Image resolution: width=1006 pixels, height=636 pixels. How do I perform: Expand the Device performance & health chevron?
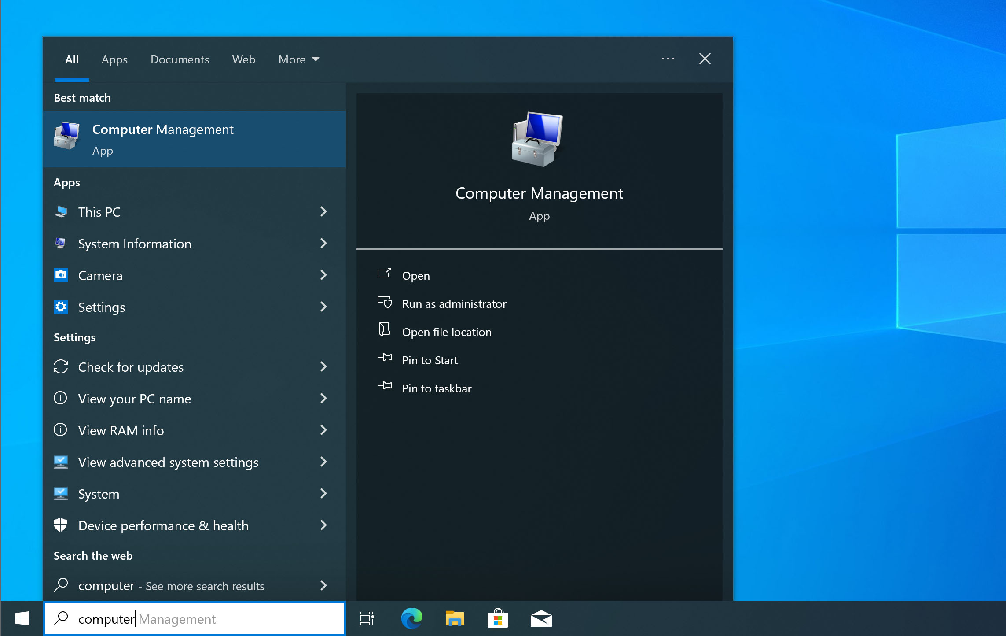(323, 525)
